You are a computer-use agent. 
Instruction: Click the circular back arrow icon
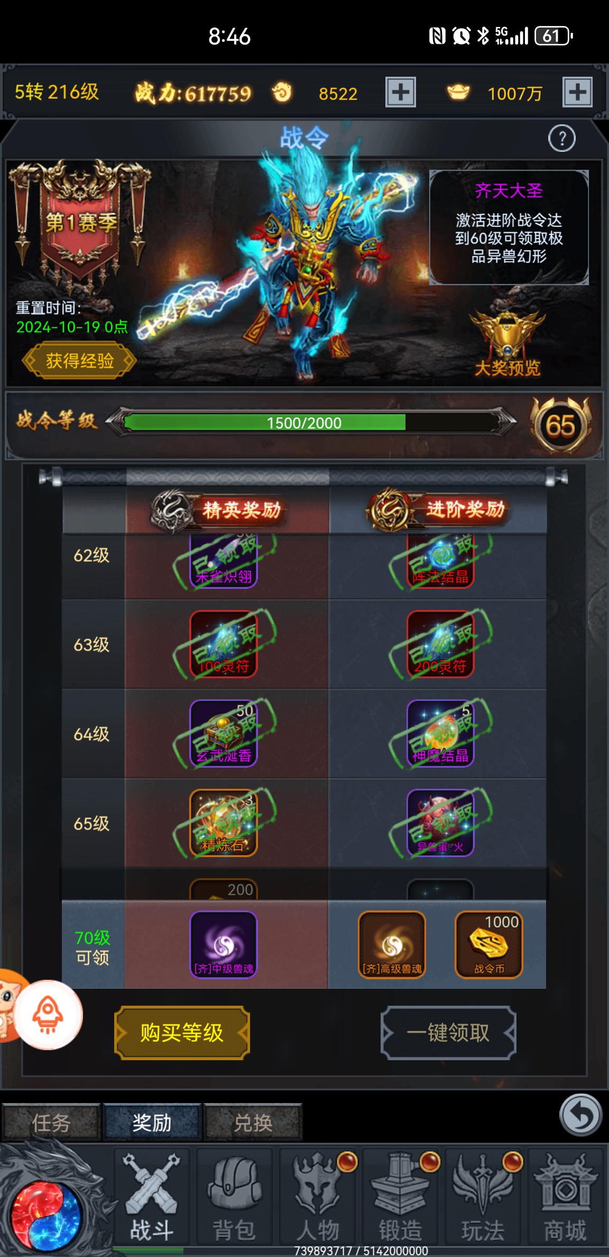coord(580,1115)
